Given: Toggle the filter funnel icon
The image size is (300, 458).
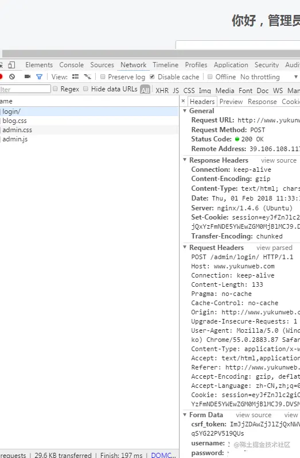Looking at the screenshot, I should (x=39, y=77).
